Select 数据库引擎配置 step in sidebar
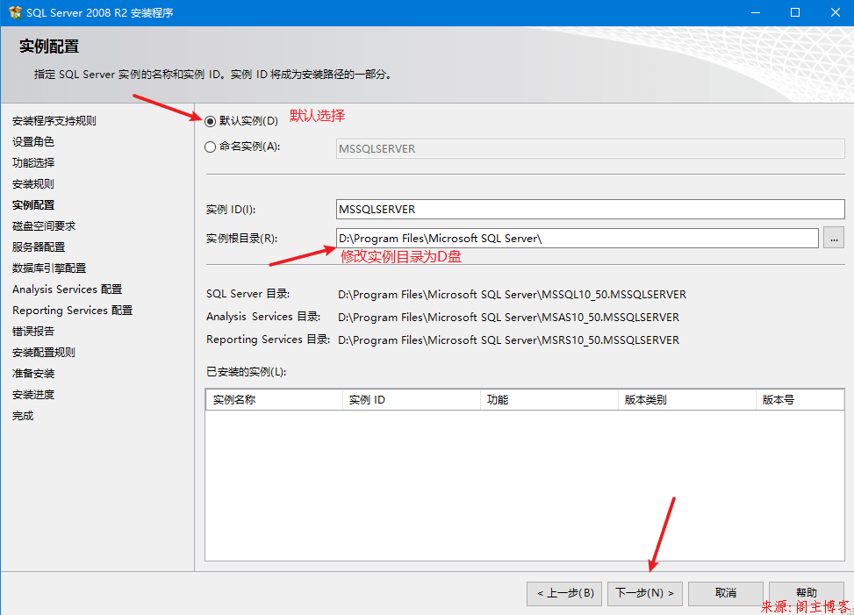 (49, 268)
